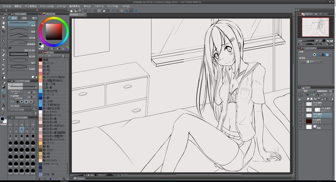Screen dimensions: 336x182
Task: Open the ウィンドウ Window menu
Action: [x=113, y=6]
